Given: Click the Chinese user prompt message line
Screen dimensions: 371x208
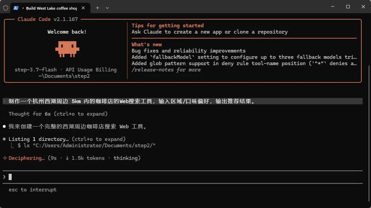Looking at the screenshot, I should coord(183,101).
